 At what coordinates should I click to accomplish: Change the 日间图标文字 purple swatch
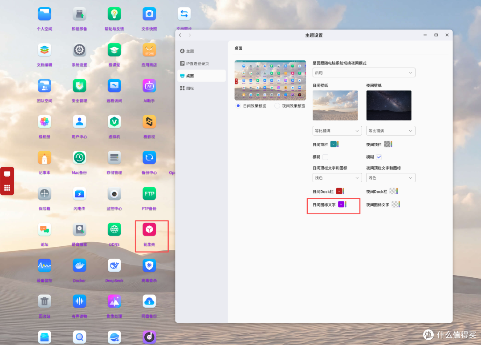tap(342, 204)
